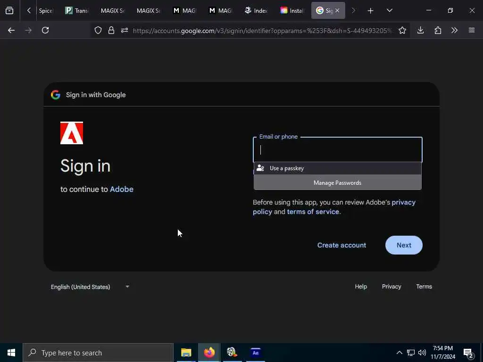Open File Explorer from taskbar
The width and height of the screenshot is (483, 362).
pos(186,353)
